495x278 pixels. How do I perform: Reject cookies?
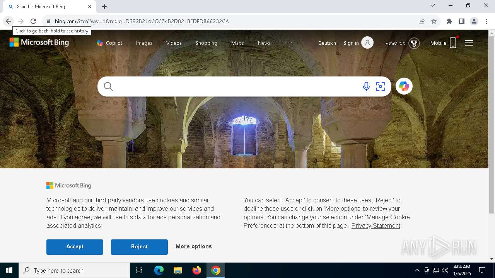[x=139, y=247]
